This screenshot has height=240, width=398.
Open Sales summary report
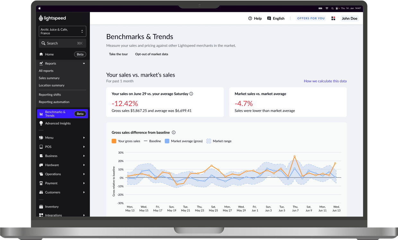coord(49,78)
